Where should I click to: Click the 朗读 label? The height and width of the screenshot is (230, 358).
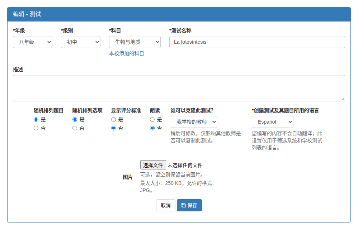155,111
